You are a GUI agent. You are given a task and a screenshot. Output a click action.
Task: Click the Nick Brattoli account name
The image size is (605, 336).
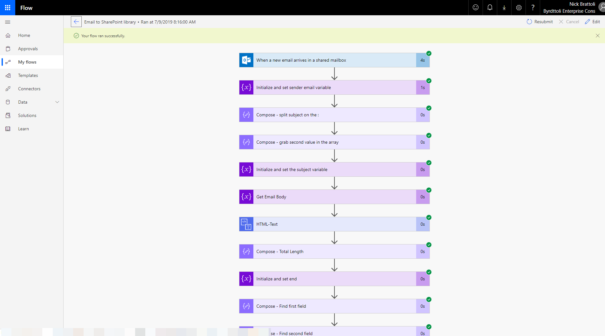pos(582,4)
